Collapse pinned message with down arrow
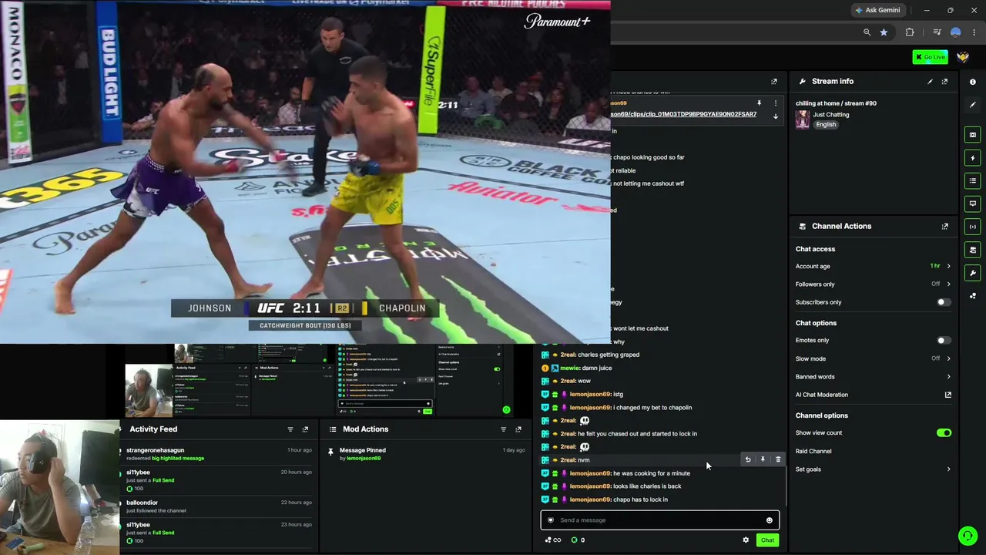986x555 pixels. 776,116
